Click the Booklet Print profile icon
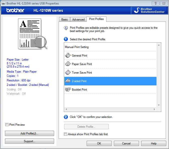Screen dimensions: 169x149 pos(68,89)
